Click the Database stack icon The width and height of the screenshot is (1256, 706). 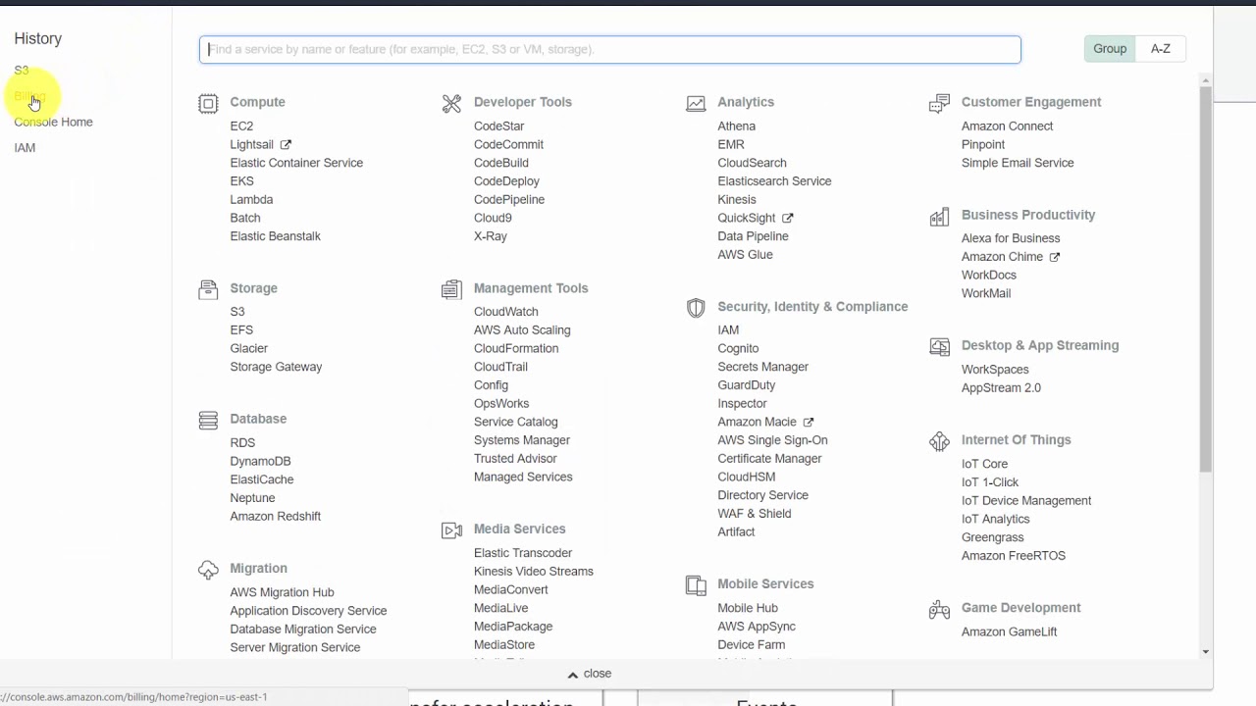click(208, 420)
